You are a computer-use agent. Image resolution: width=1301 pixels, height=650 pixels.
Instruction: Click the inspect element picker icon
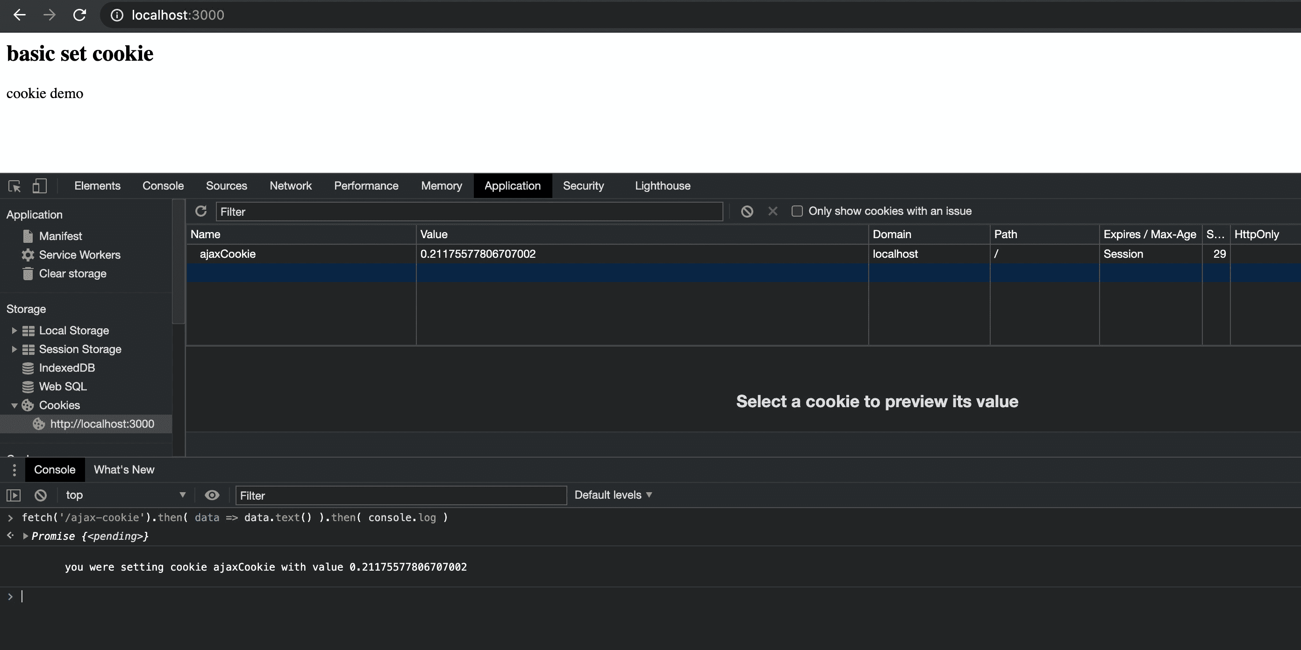coord(14,186)
